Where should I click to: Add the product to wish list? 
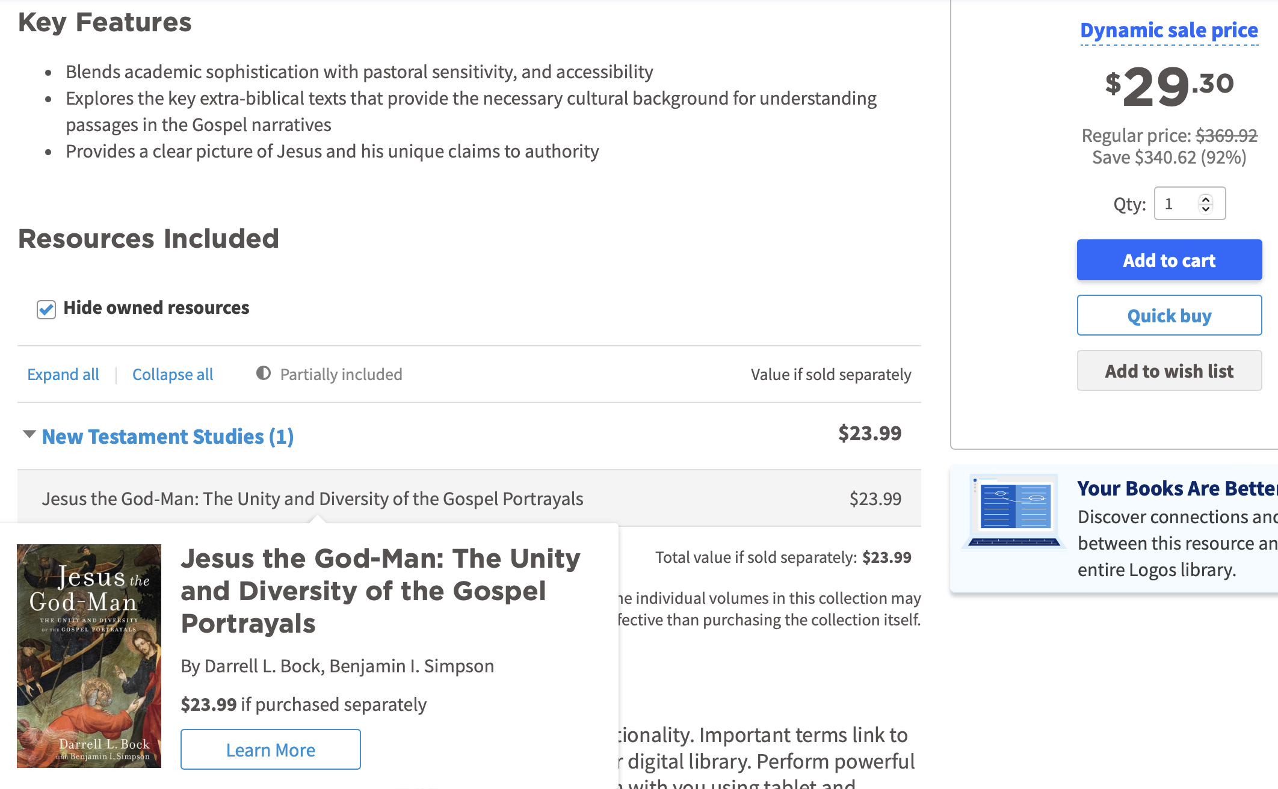[1169, 370]
